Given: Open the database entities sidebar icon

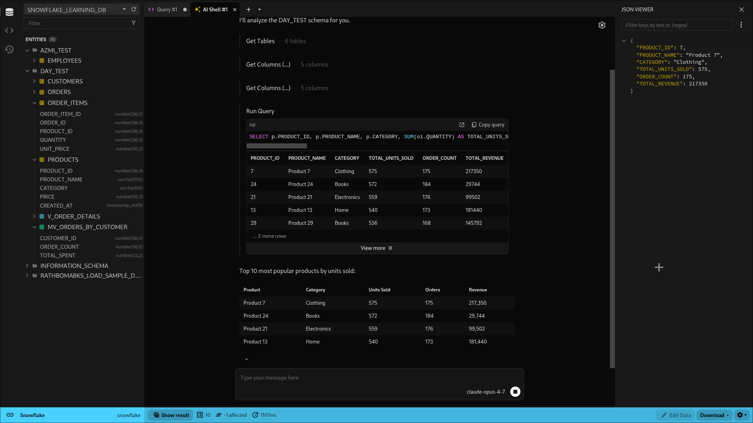Looking at the screenshot, I should tap(9, 12).
